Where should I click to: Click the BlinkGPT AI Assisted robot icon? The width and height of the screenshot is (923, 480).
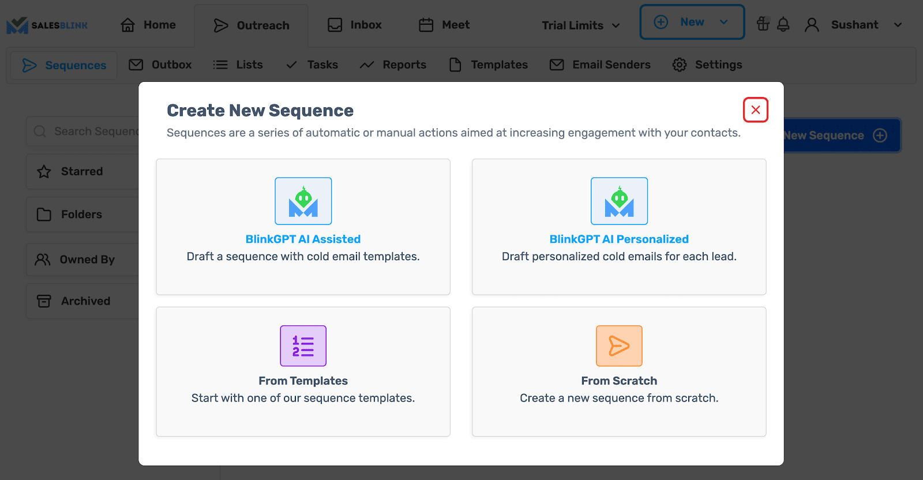[x=303, y=201]
